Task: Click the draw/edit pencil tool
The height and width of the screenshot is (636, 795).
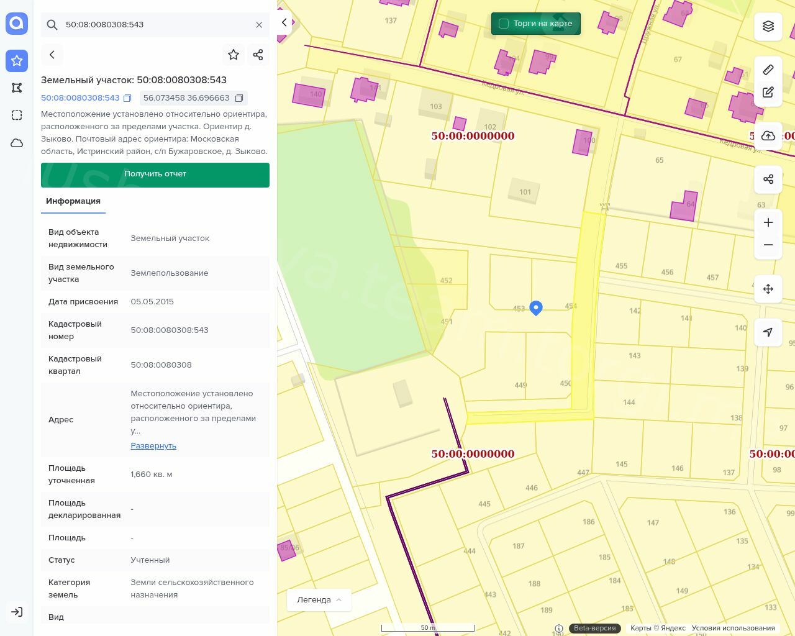Action: tap(768, 93)
